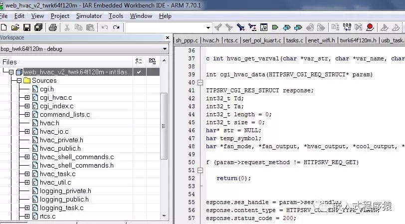The height and width of the screenshot is (224, 405).
Task: Click the Navigate Backward icon
Action: [310, 27]
